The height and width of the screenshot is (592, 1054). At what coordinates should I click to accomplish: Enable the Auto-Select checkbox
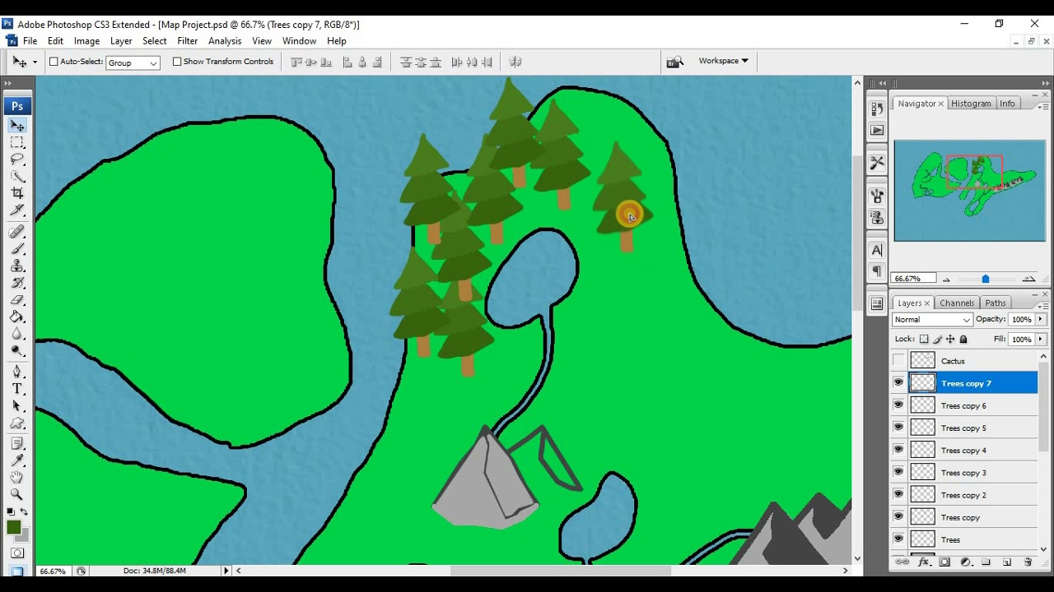[53, 61]
